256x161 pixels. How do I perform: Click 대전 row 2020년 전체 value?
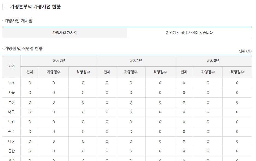tap(184, 141)
